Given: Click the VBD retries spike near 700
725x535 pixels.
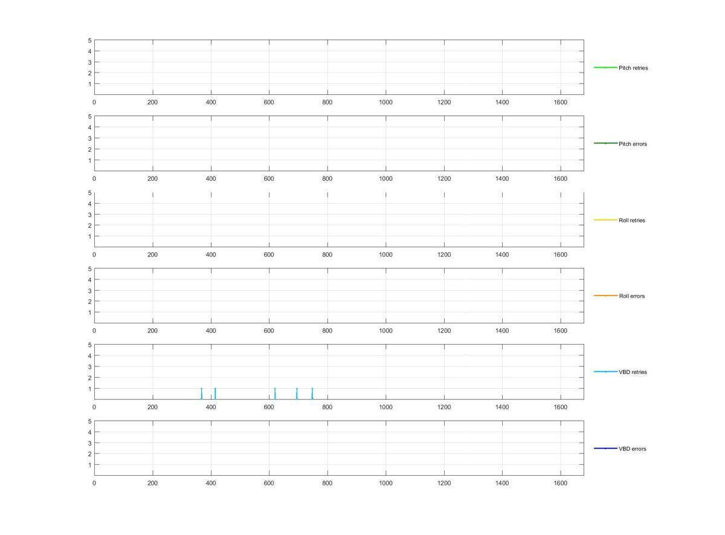Looking at the screenshot, I should tap(297, 394).
